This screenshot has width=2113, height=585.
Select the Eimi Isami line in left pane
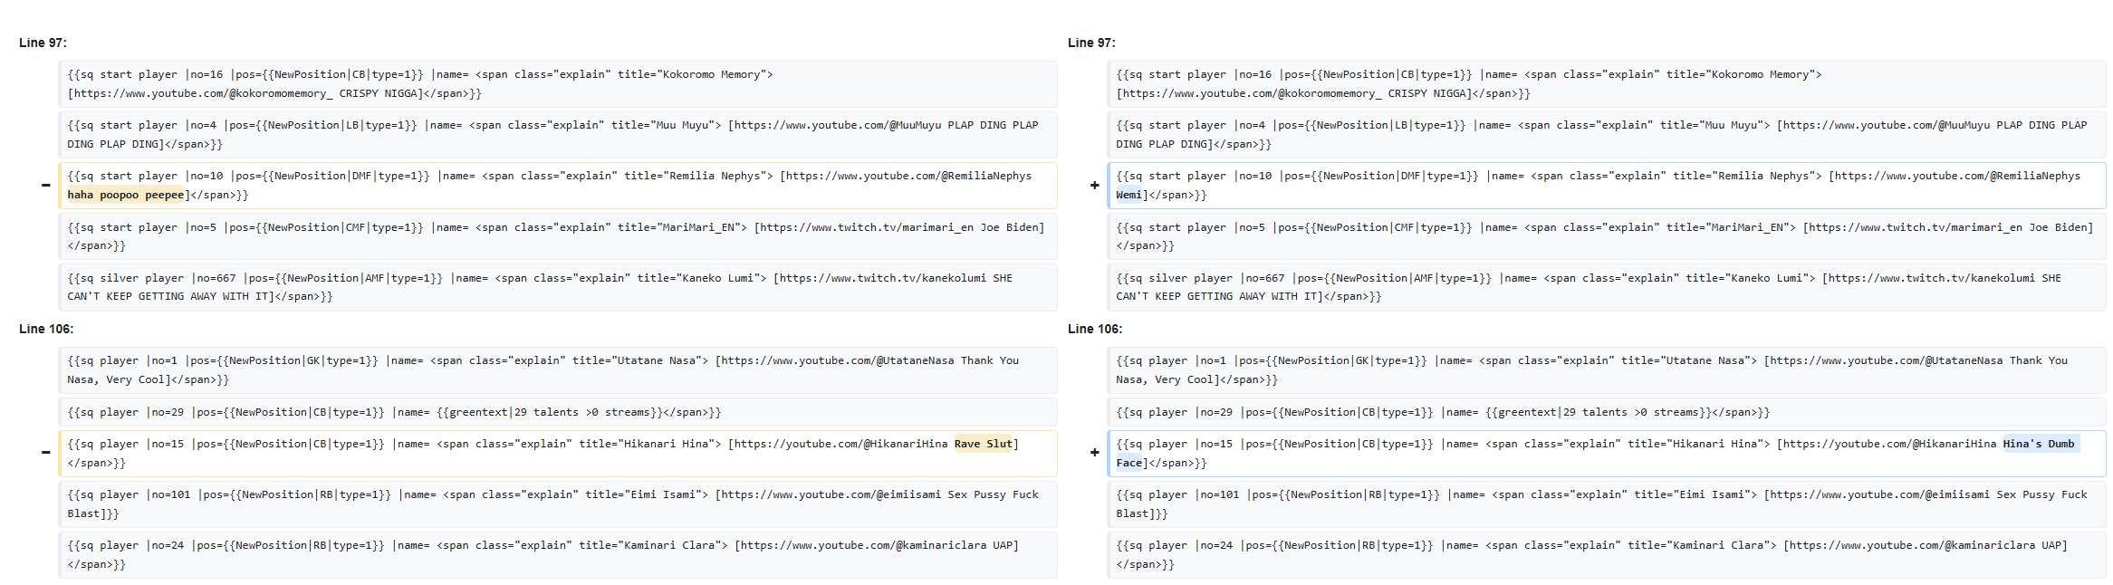pos(557,504)
